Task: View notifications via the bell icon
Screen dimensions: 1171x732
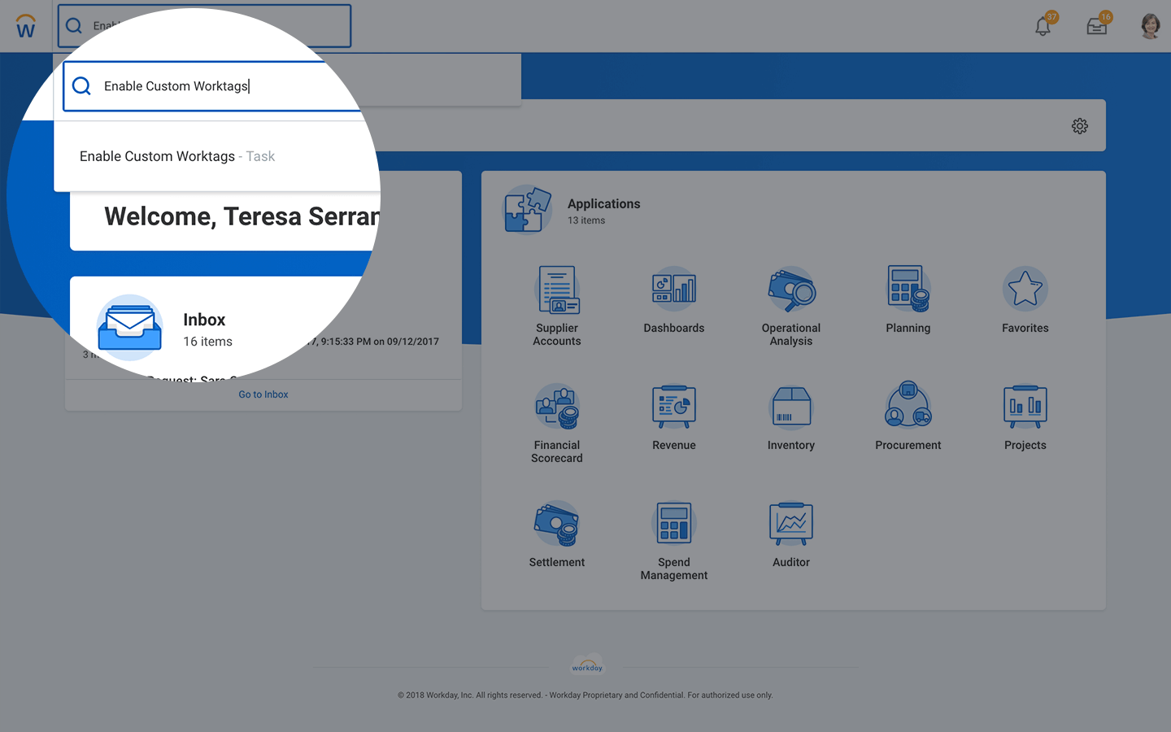Action: [1043, 27]
